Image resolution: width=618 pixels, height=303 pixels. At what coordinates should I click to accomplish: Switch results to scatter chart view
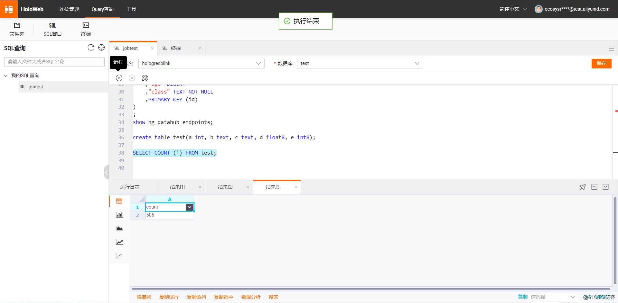119,256
